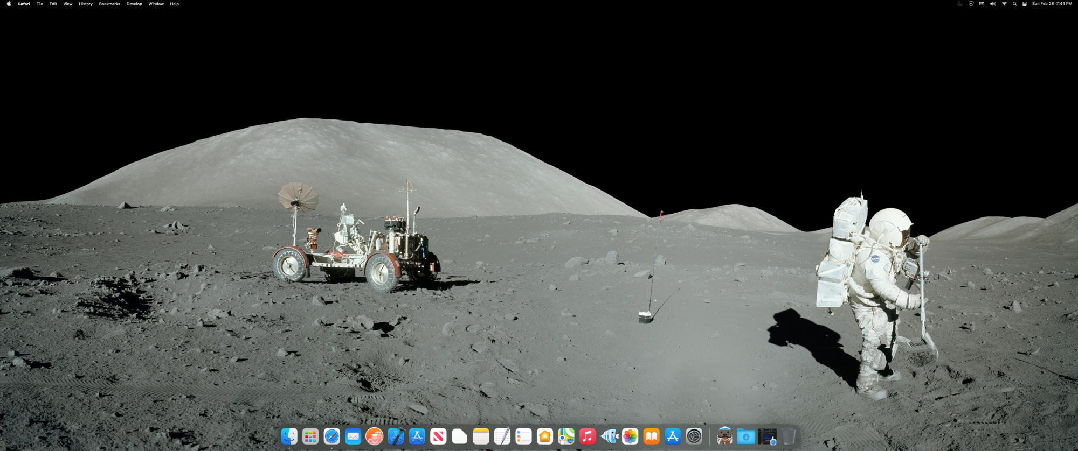Open the Develop menu
1078x451 pixels.
coord(134,4)
